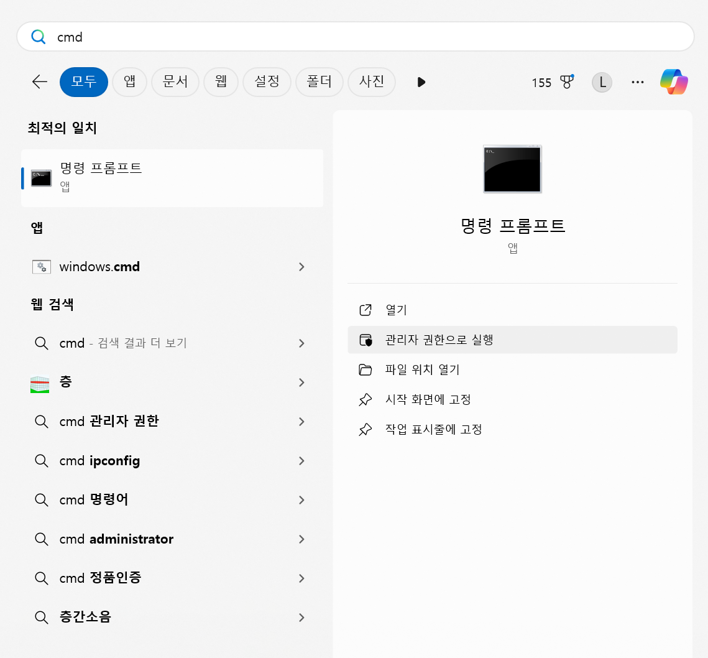Go back with the left arrow icon
This screenshot has height=658, width=708.
(x=40, y=82)
